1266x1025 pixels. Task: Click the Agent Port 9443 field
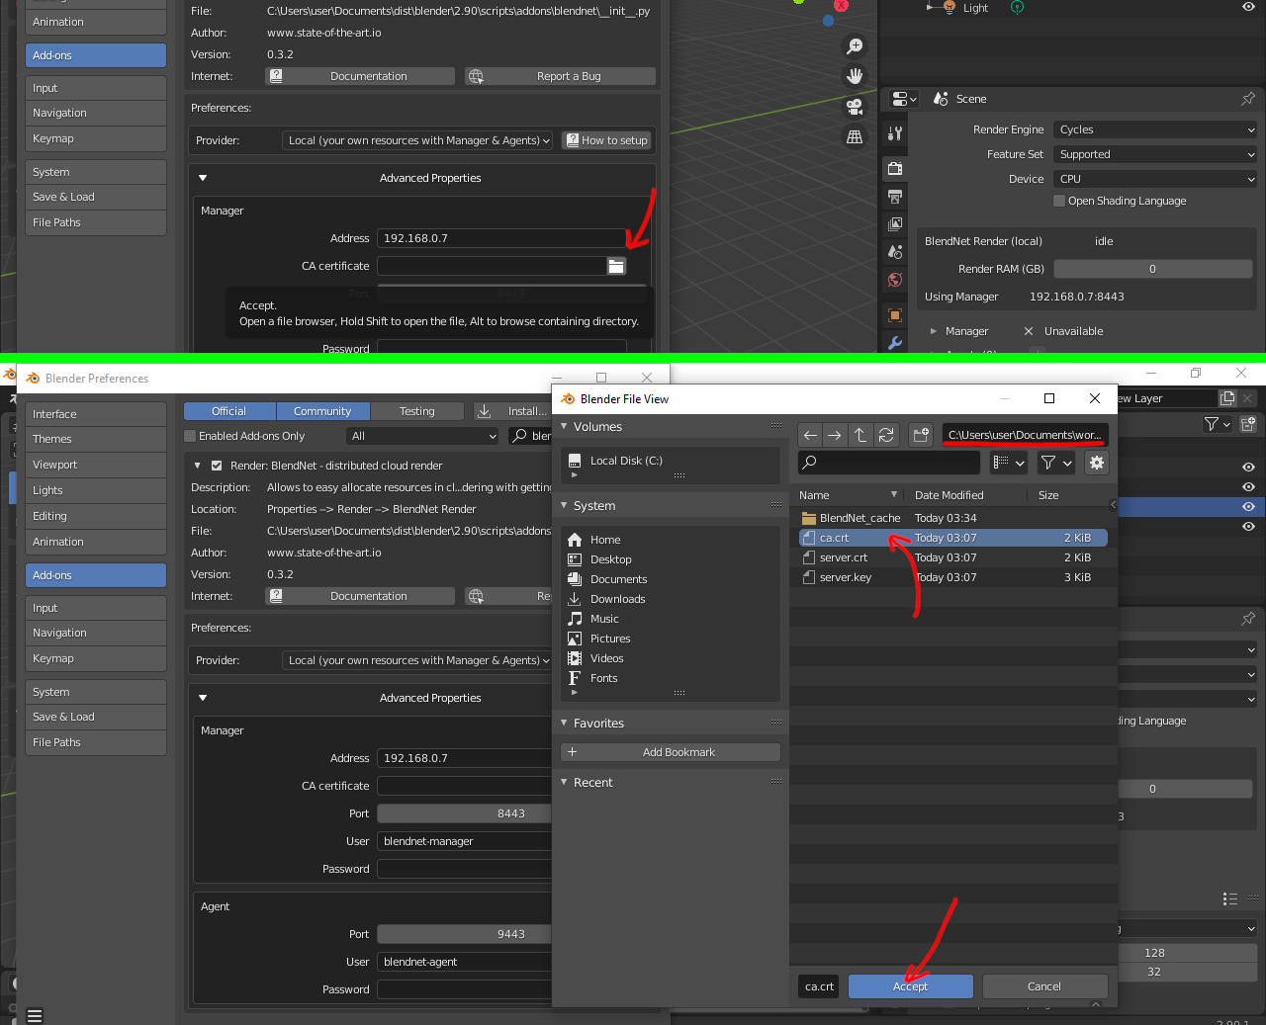pos(464,934)
